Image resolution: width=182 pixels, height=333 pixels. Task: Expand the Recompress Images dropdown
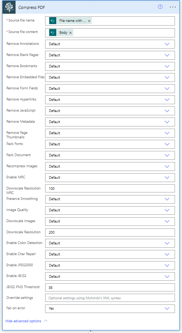110,166
